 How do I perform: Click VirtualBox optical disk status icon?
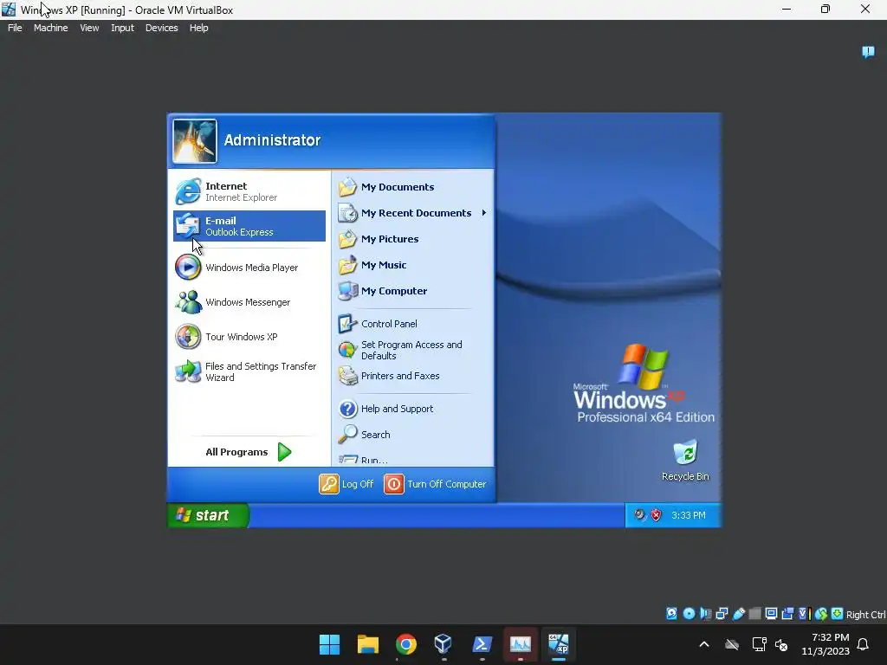pyautogui.click(x=689, y=614)
